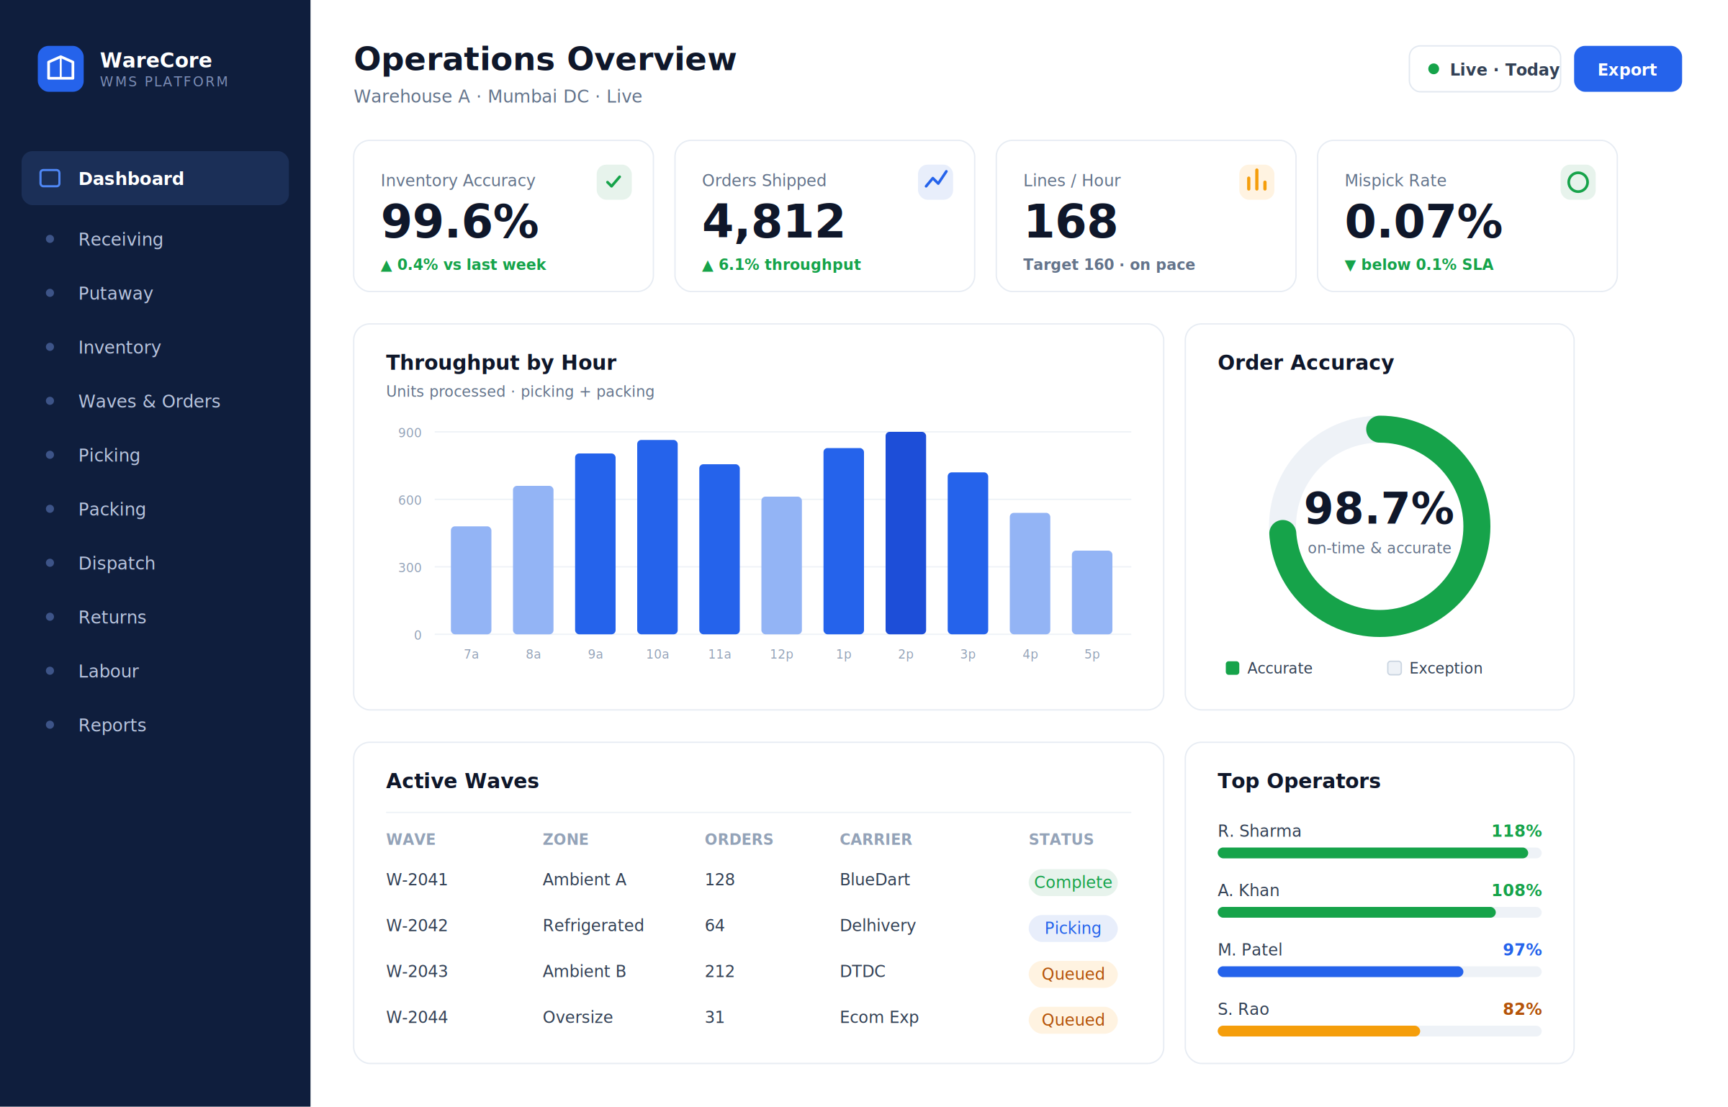Click the Oversize zone cell

pyautogui.click(x=578, y=1018)
